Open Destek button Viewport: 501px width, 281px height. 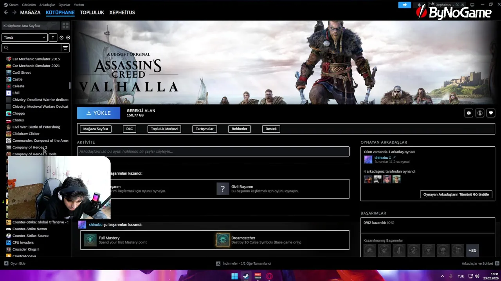pyautogui.click(x=271, y=129)
